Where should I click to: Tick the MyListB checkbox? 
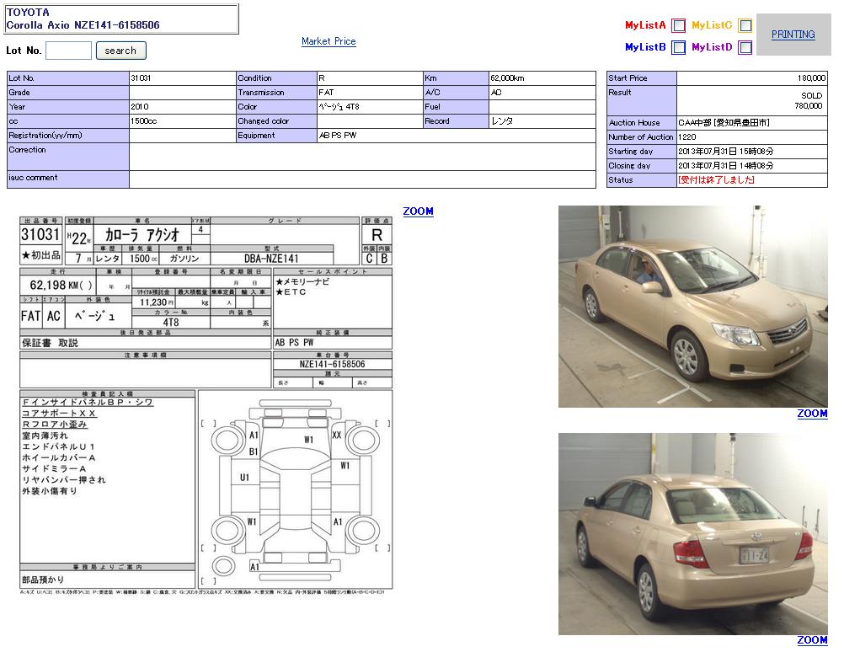678,48
